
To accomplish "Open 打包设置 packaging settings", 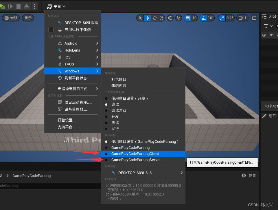I will (73, 120).
